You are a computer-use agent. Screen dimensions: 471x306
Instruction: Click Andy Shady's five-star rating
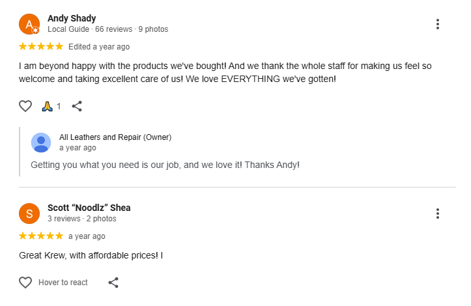(x=41, y=46)
